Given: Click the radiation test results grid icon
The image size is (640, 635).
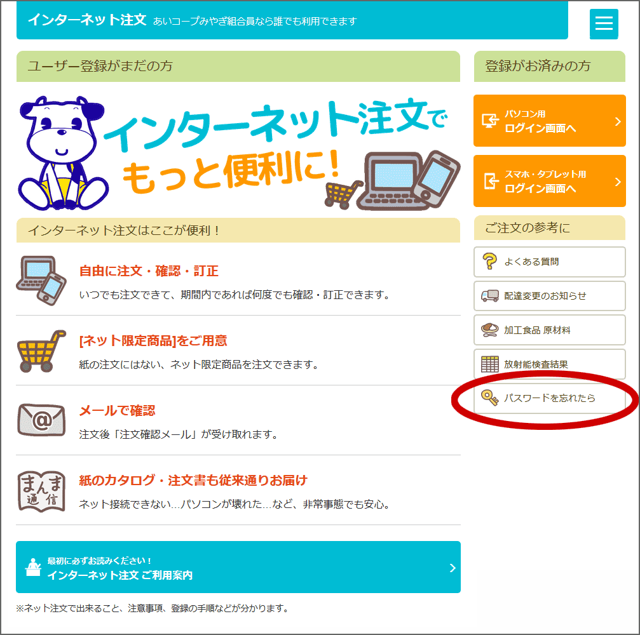Looking at the screenshot, I should point(490,364).
